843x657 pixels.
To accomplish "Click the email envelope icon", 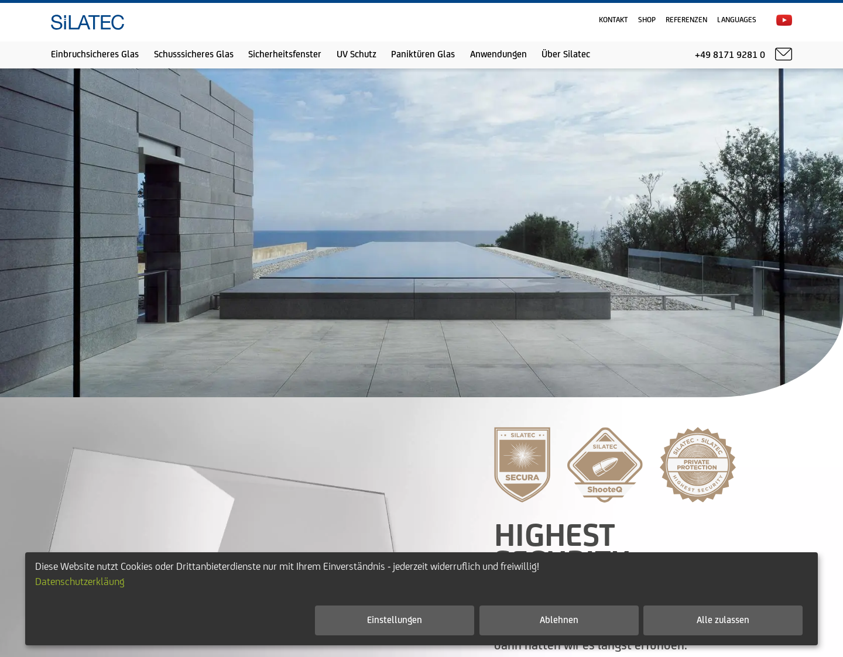I will pyautogui.click(x=783, y=54).
